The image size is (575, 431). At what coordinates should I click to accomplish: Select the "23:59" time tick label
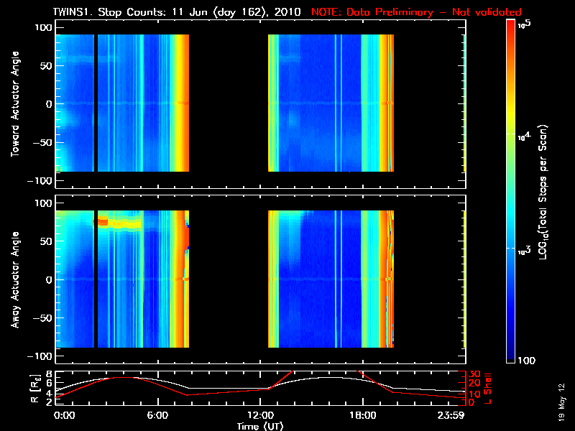pos(452,415)
